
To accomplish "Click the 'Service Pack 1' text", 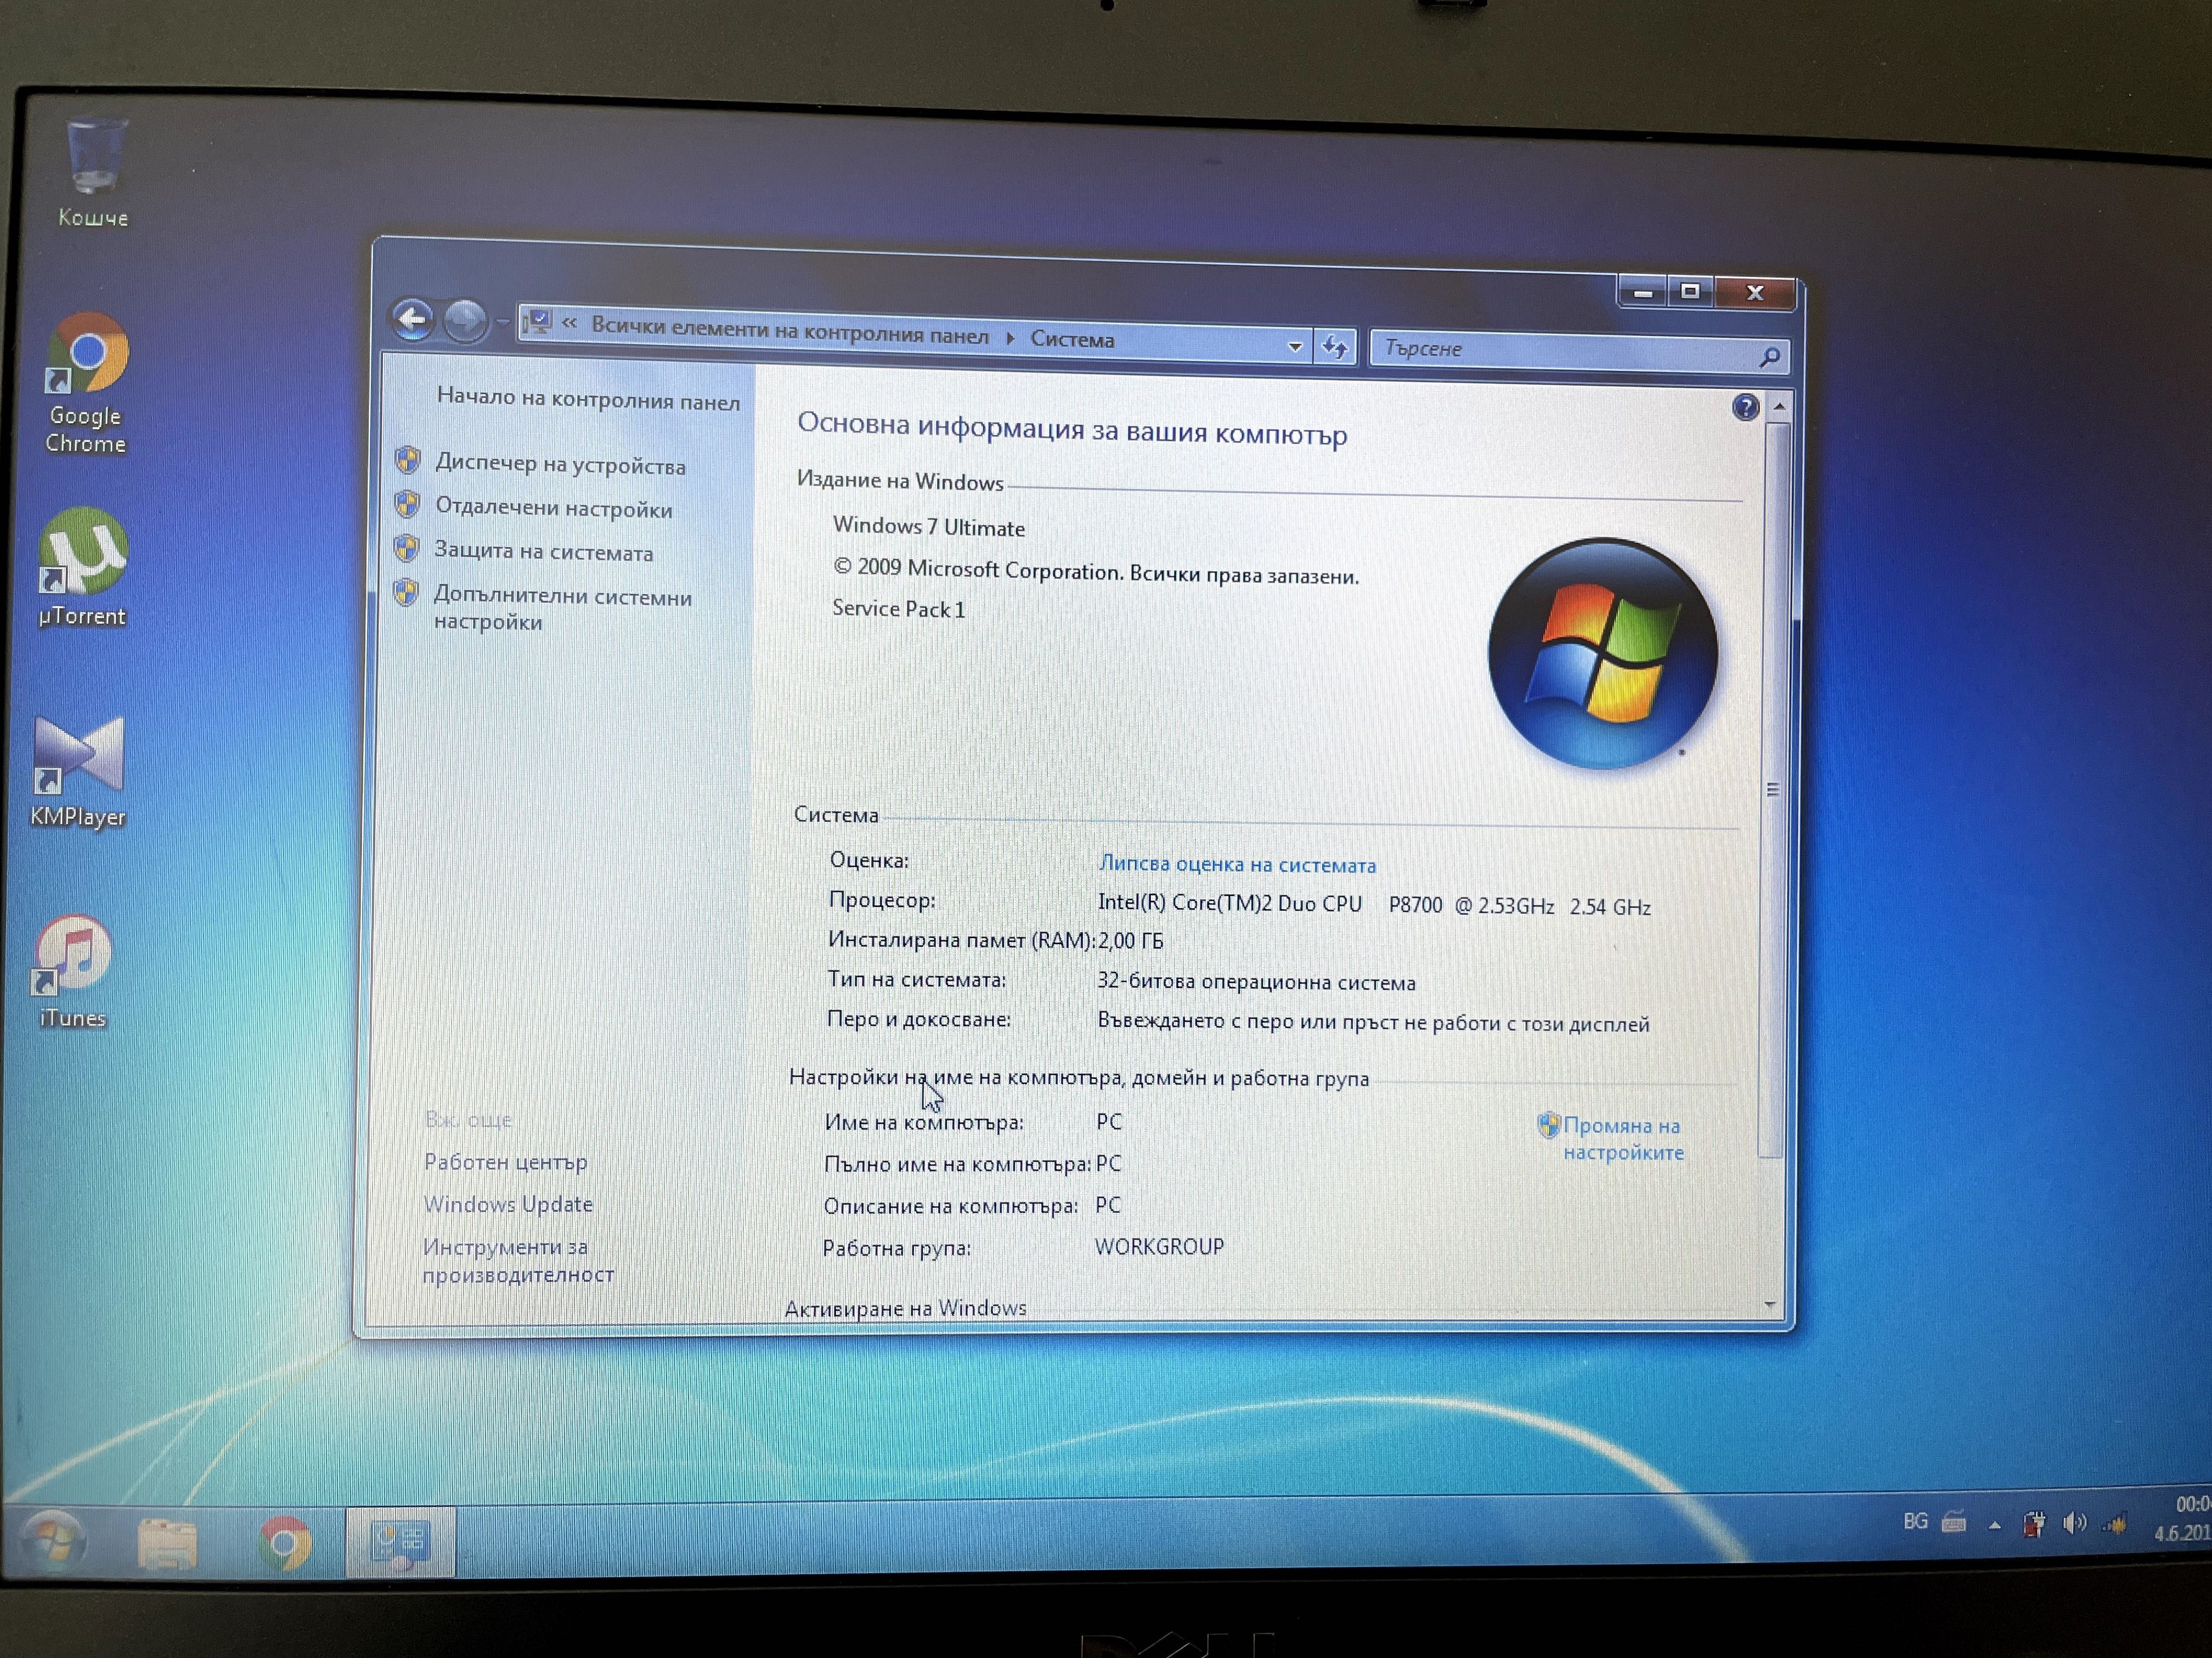I will pos(899,609).
